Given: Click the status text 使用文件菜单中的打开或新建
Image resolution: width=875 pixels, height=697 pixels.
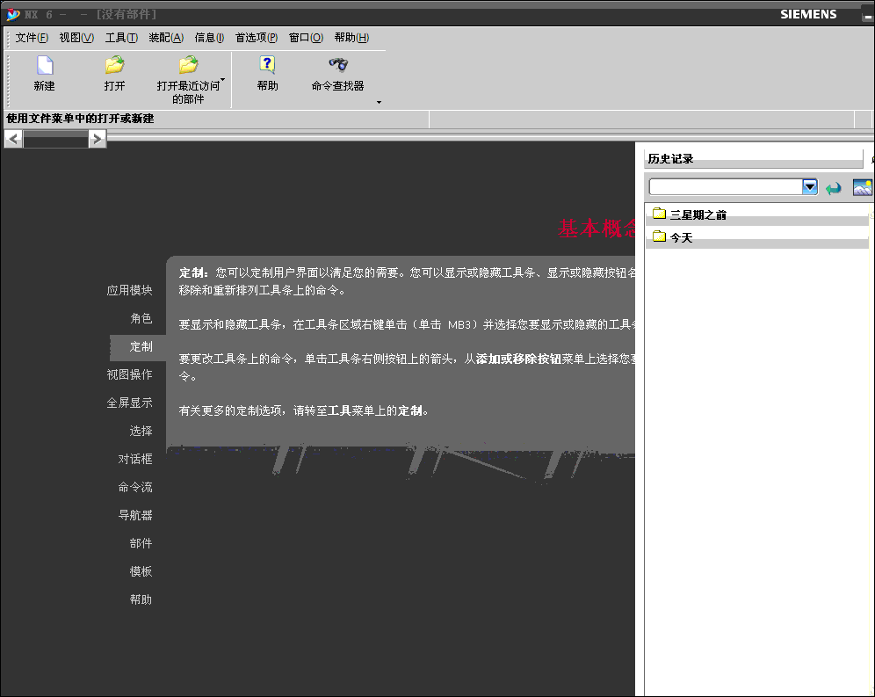Looking at the screenshot, I should (80, 119).
